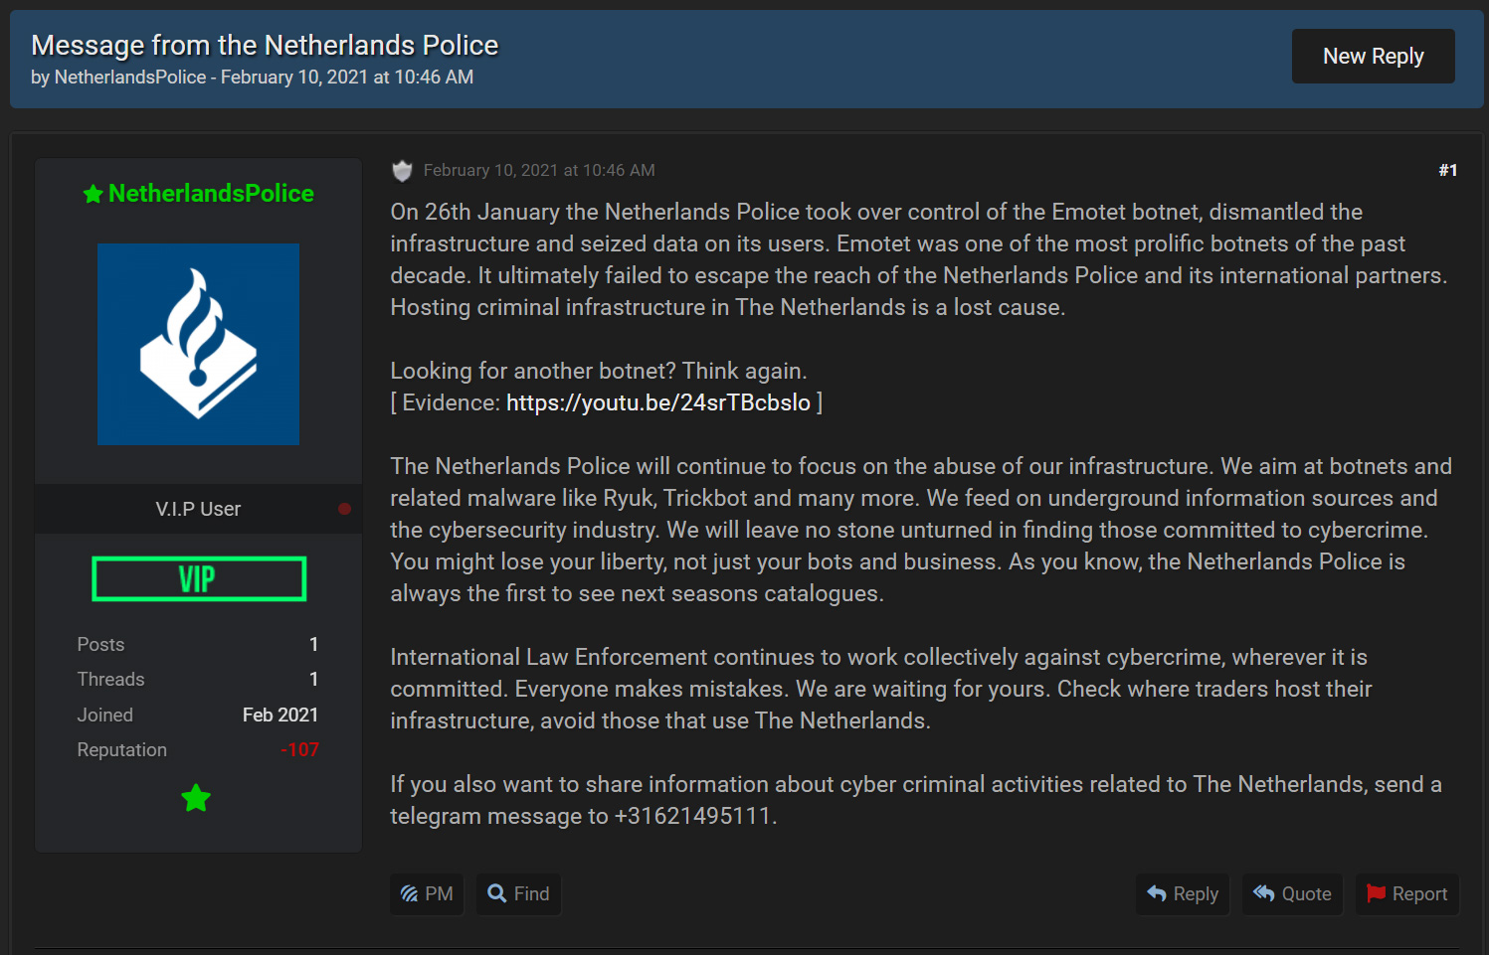Click the New Reply button

[x=1373, y=57]
